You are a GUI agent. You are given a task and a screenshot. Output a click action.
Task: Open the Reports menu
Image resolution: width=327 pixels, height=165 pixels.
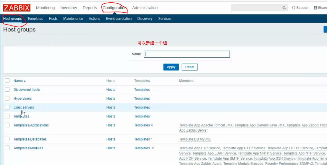click(90, 8)
